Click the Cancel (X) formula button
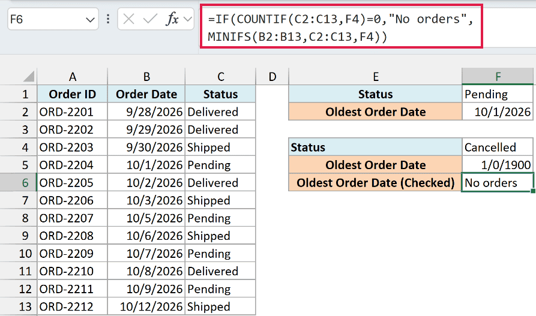This screenshot has height=316, width=536. click(x=128, y=19)
